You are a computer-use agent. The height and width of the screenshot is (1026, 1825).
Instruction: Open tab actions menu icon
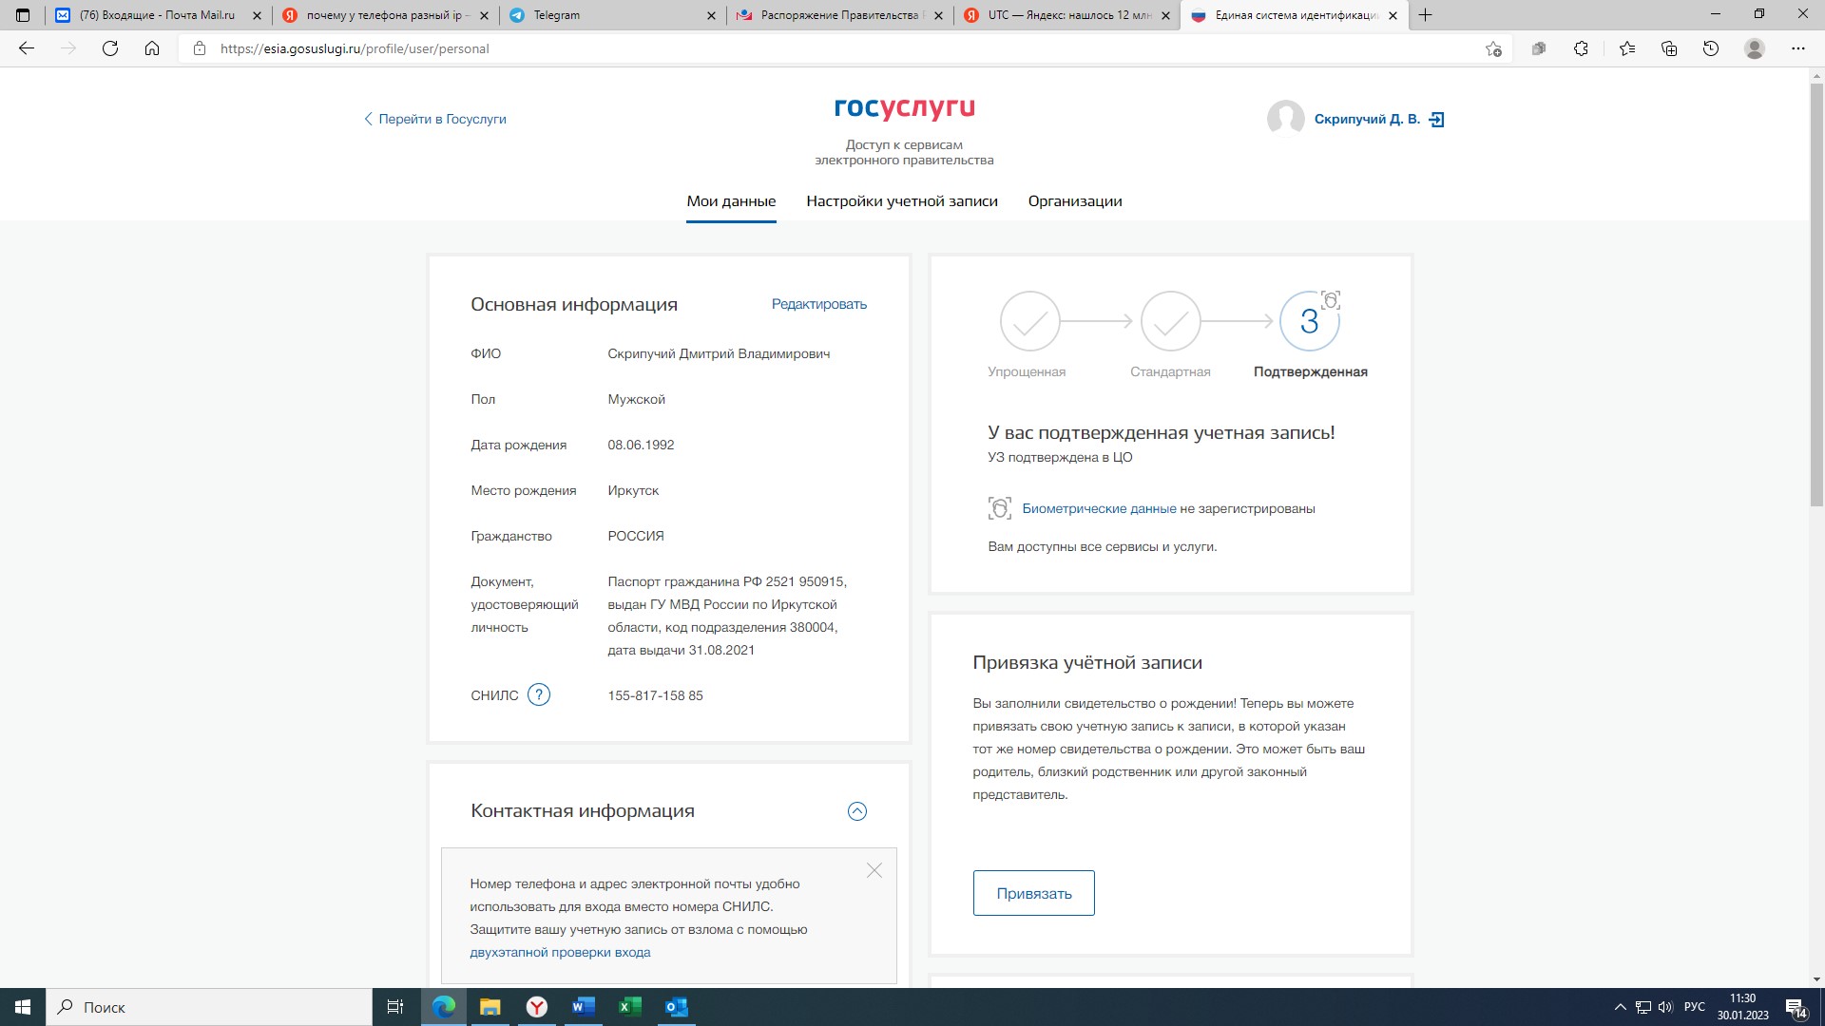(23, 15)
